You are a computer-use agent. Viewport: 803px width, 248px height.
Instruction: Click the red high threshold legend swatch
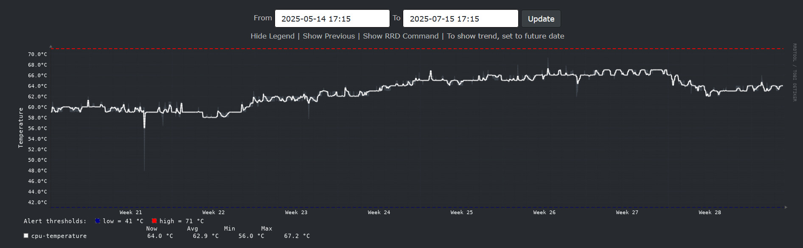click(x=154, y=221)
